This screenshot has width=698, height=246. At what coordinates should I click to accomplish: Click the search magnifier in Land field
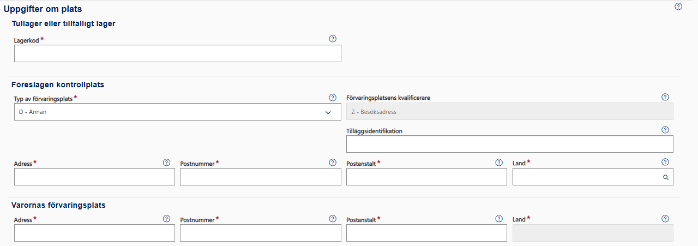tap(665, 177)
